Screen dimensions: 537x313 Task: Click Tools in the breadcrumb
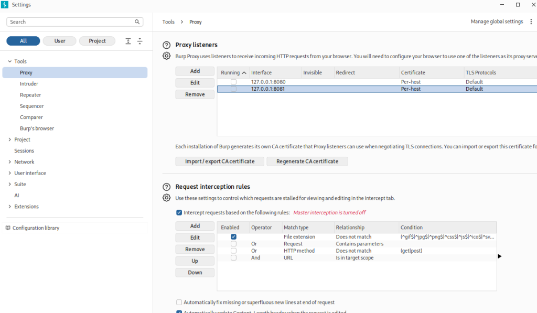168,22
